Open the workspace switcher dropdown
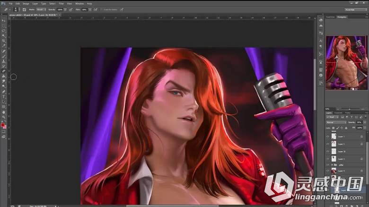The width and height of the screenshot is (369, 207). point(356,9)
